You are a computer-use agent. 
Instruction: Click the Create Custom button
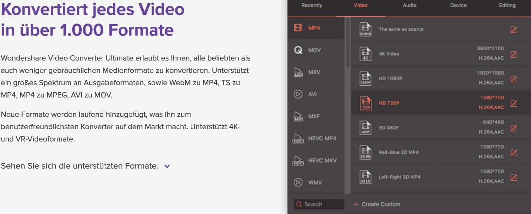pos(377,204)
